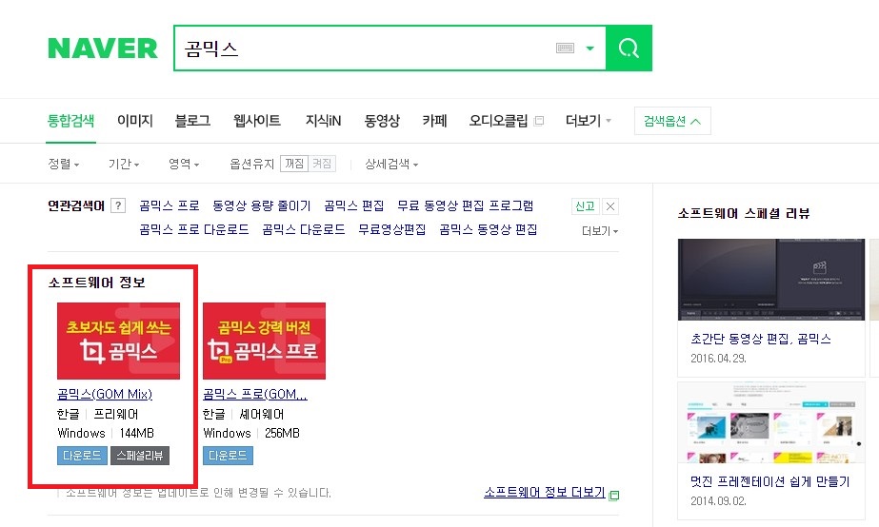Expand the search box autocomplete arrow

coord(589,49)
